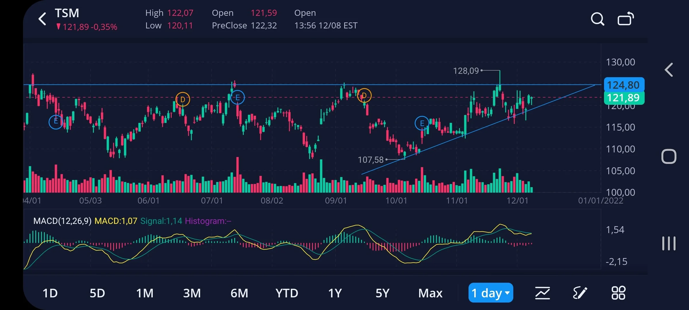
Task: Tap the 130,00 price axis label
Action: click(620, 62)
